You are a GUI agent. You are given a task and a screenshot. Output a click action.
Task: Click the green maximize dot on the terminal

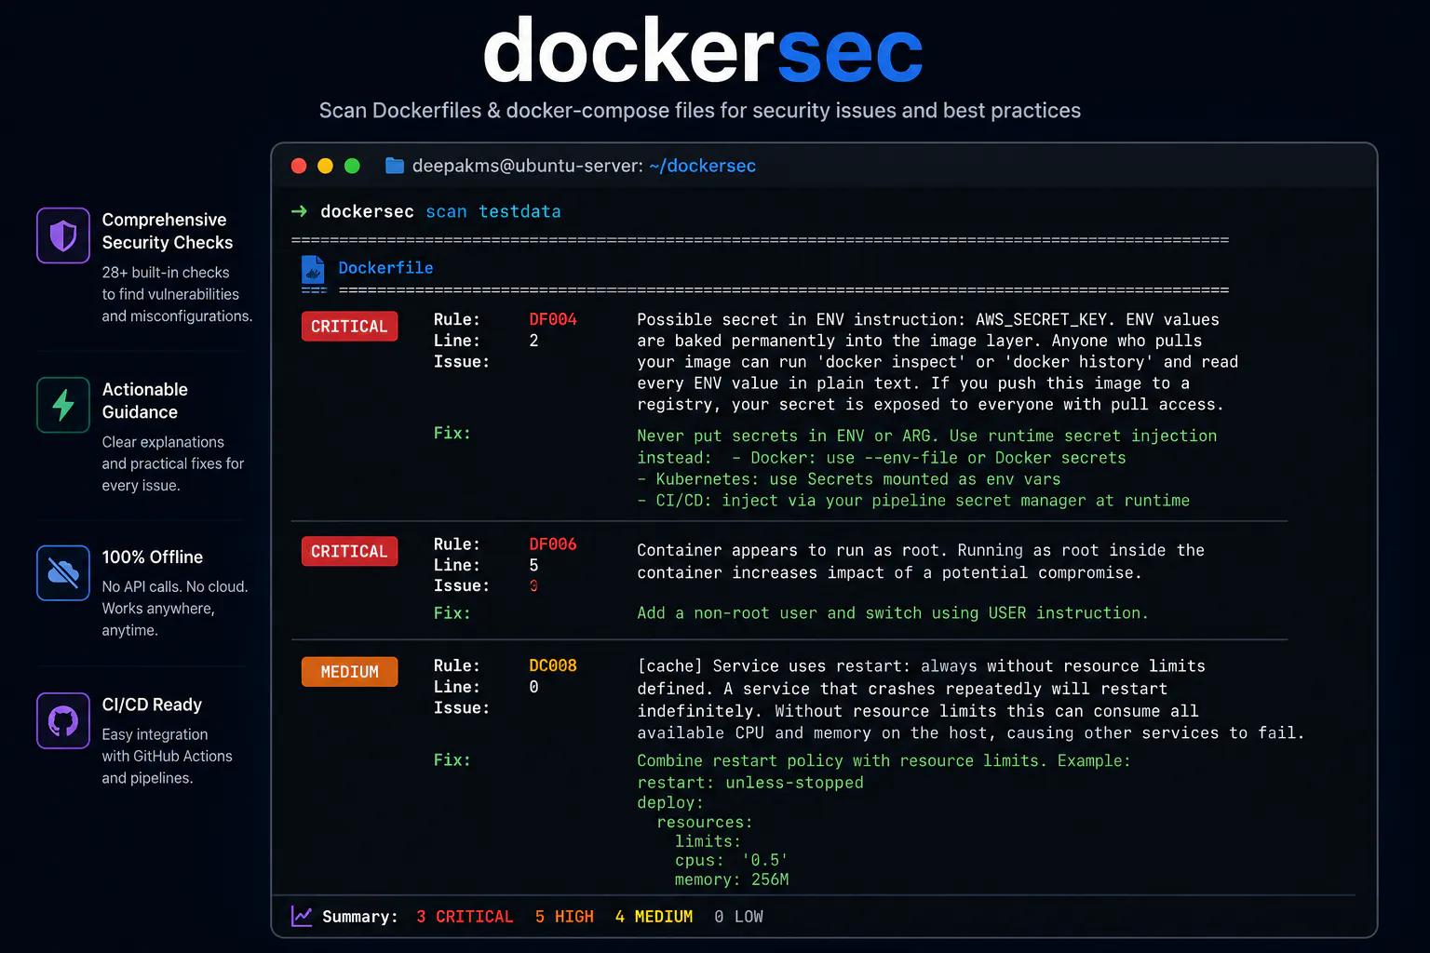[352, 166]
